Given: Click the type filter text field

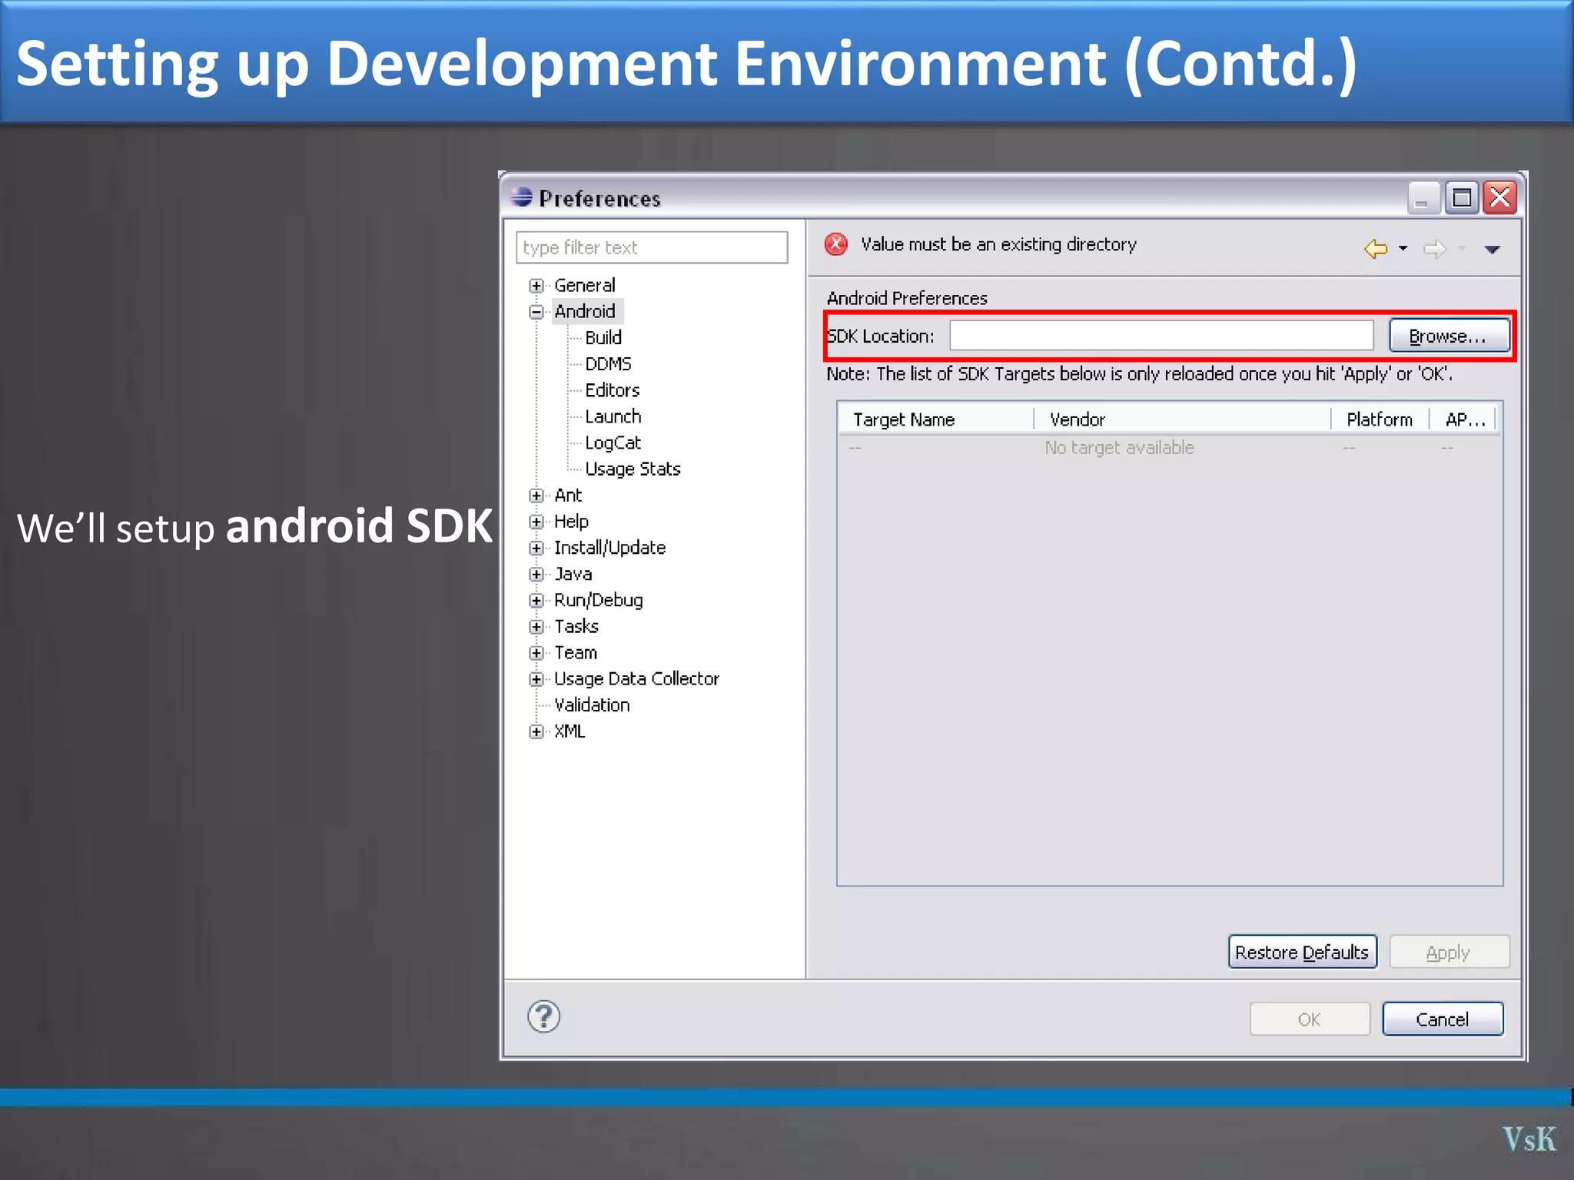Looking at the screenshot, I should 652,247.
